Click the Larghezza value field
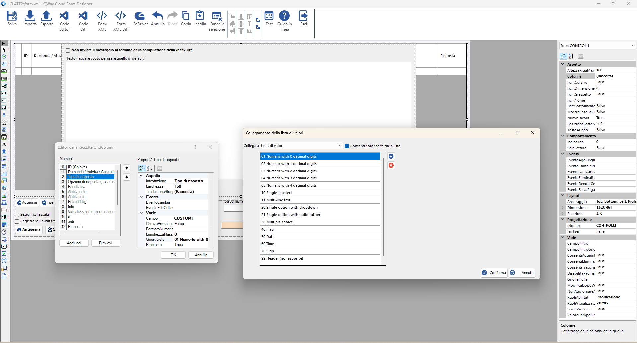The height and width of the screenshot is (343, 637). coord(191,186)
